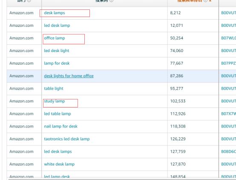Screen dimensions: 236x180
Task: Select the "led desk light" search term
Action: 56,51
